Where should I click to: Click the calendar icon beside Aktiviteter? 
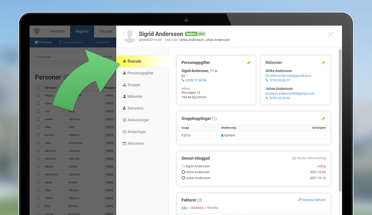pos(124,143)
